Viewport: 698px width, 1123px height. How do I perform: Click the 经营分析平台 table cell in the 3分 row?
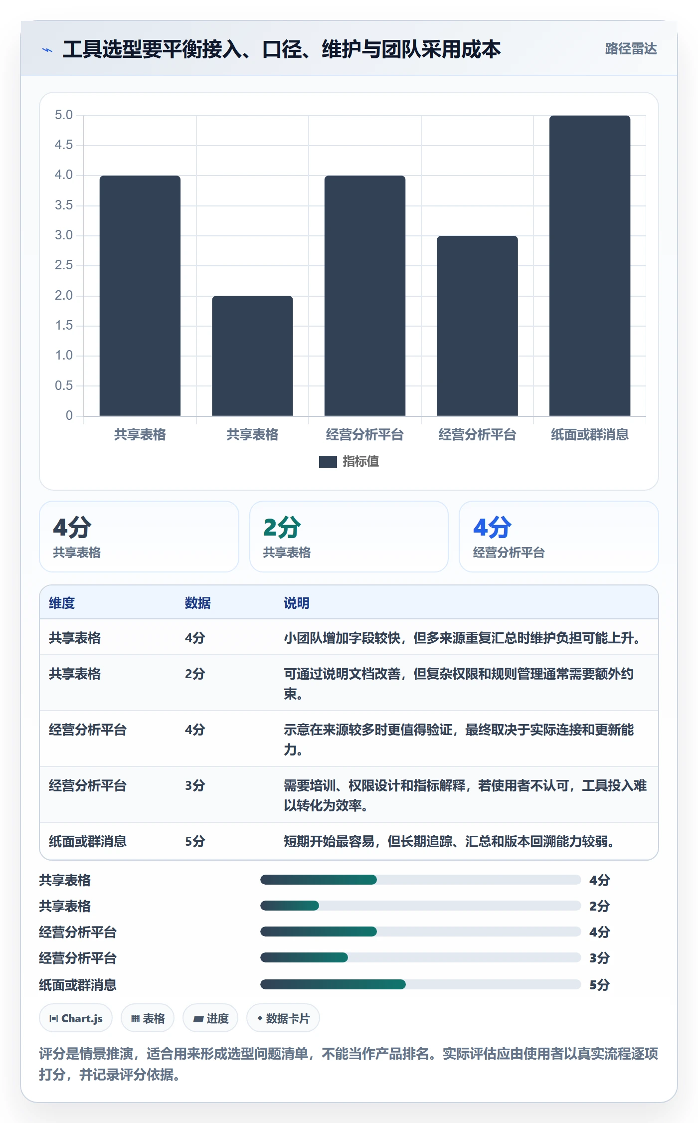[88, 785]
